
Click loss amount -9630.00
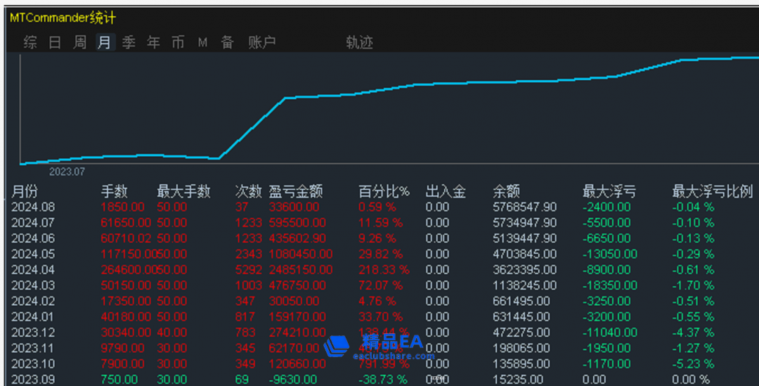pyautogui.click(x=293, y=379)
